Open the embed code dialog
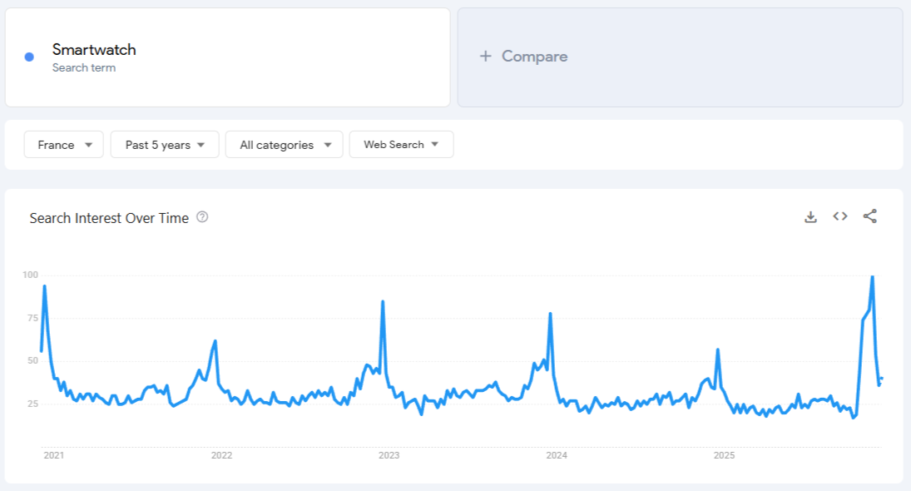This screenshot has height=491, width=911. coord(839,216)
